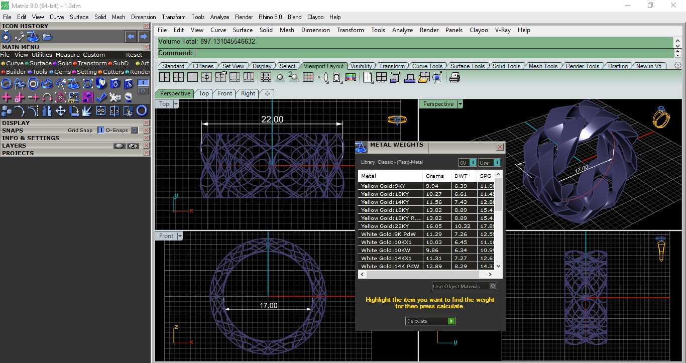Click the scissors cut icon
The height and width of the screenshot is (363, 686).
128,110
